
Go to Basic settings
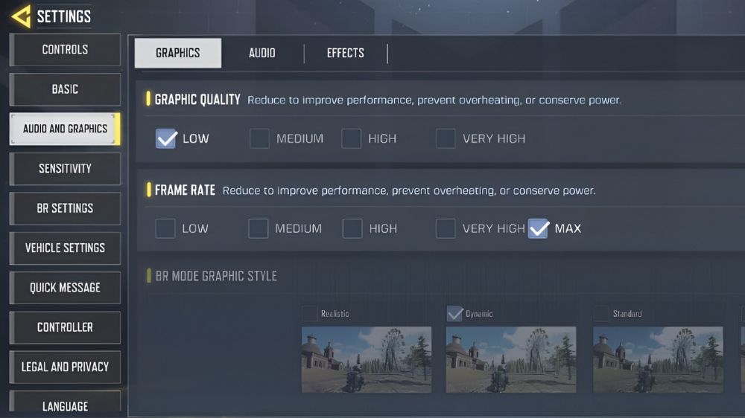pos(65,89)
